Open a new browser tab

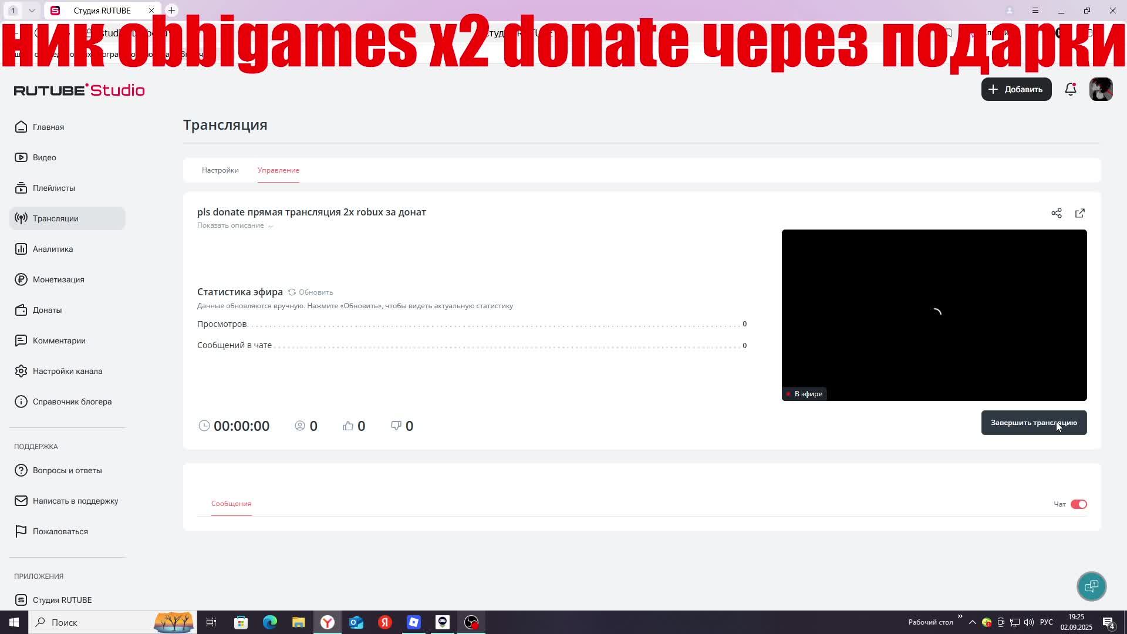(171, 11)
